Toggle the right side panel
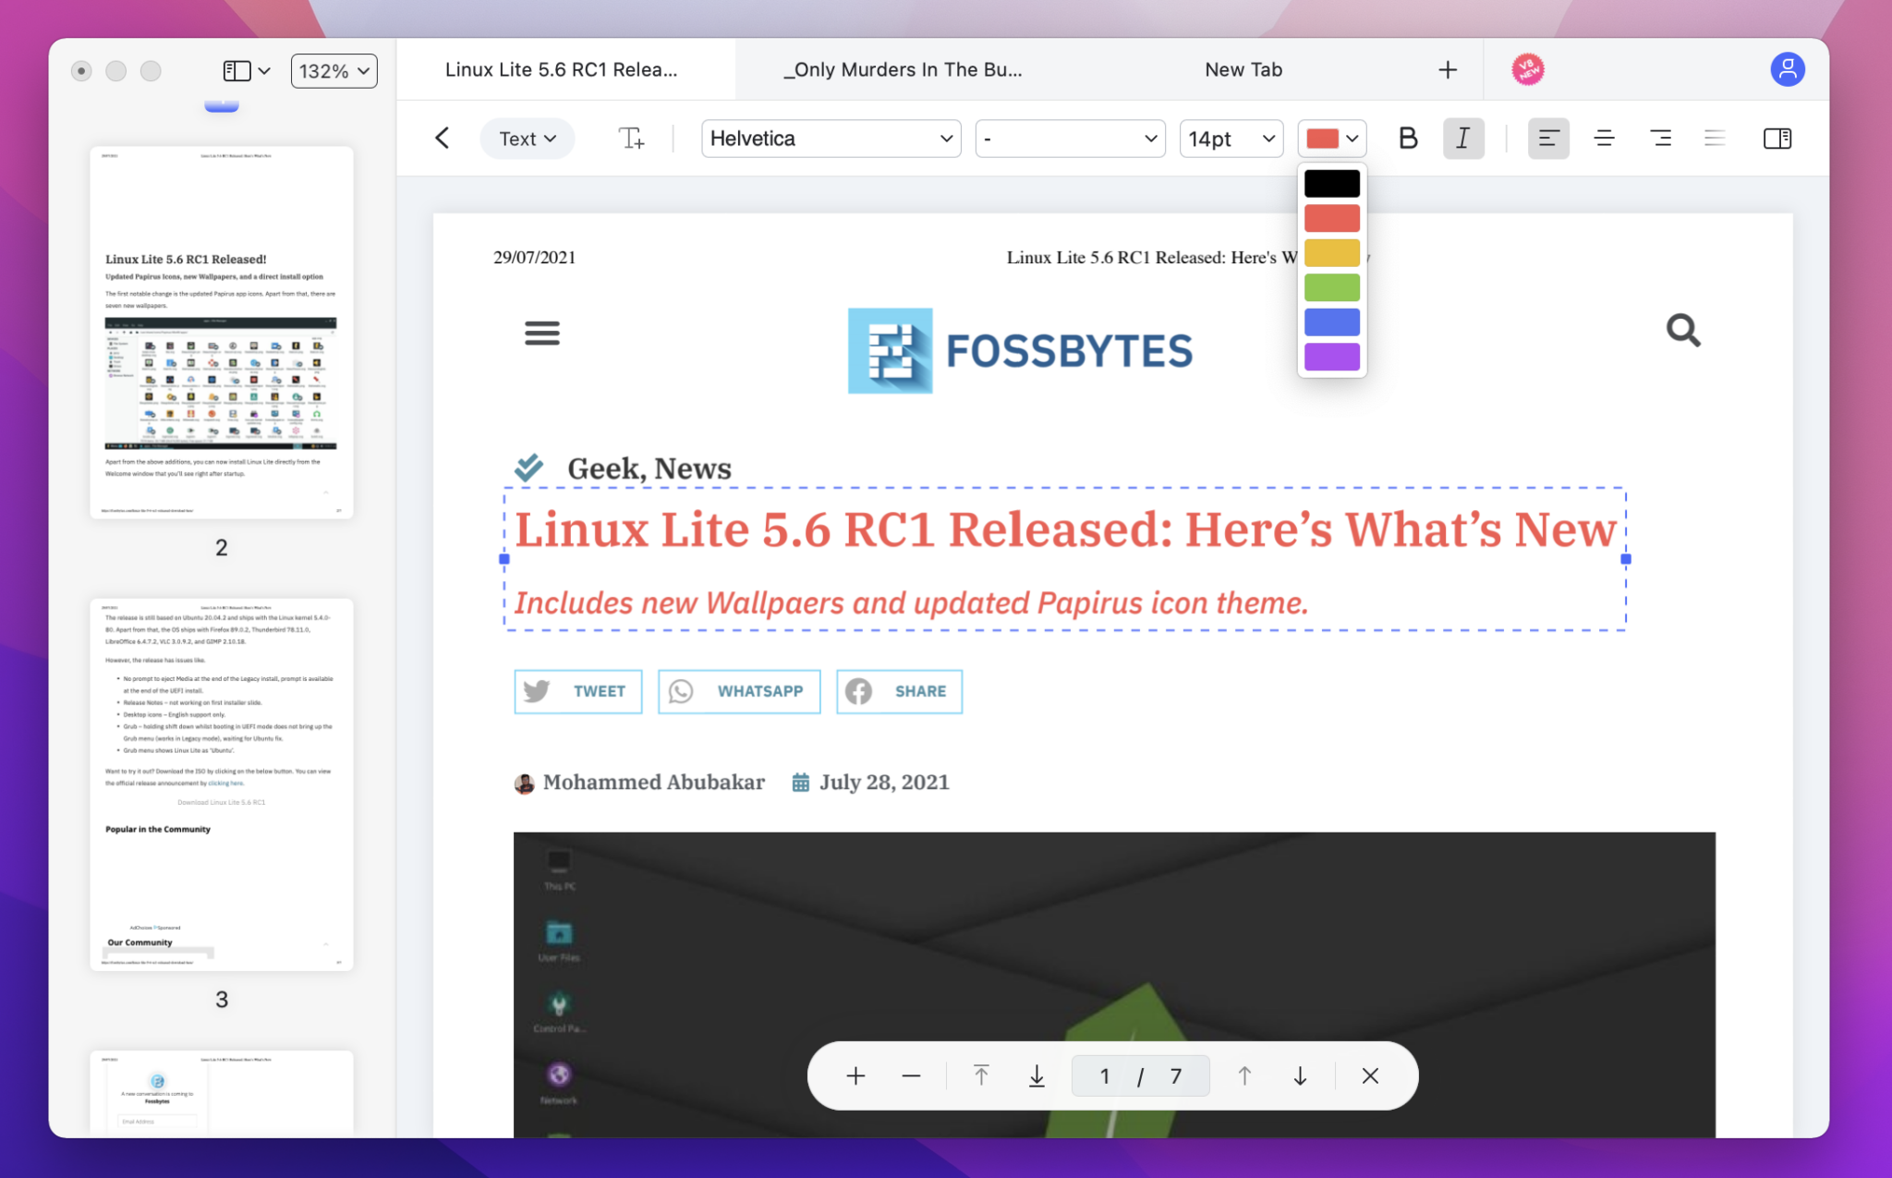Viewport: 1892px width, 1178px height. coord(1777,139)
